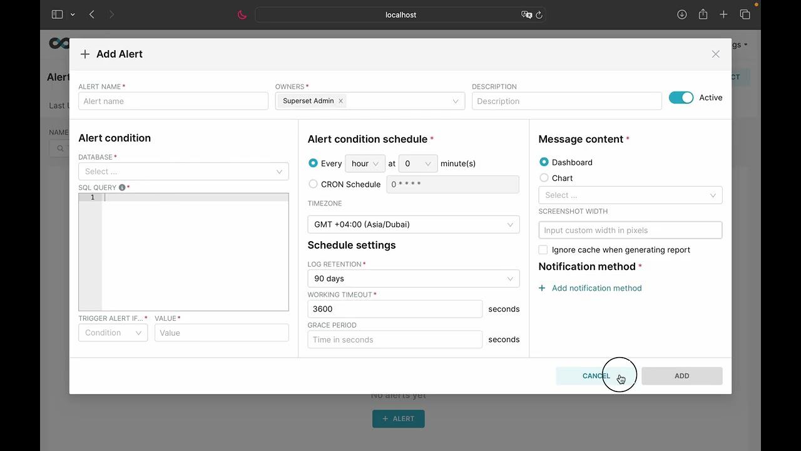Click the browser back arrow
The image size is (801, 451).
point(92,14)
